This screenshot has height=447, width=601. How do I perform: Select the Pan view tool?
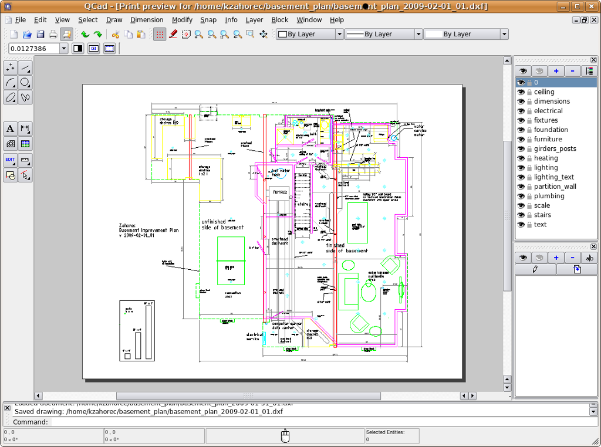[262, 34]
